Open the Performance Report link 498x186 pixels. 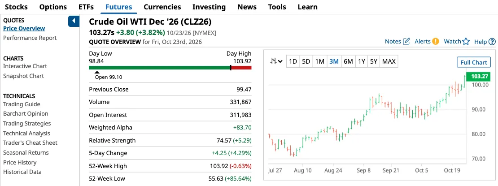[30, 38]
